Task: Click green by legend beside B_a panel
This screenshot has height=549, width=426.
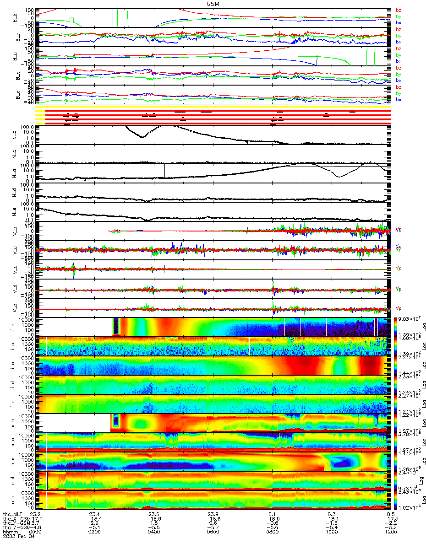Action: 399,54
